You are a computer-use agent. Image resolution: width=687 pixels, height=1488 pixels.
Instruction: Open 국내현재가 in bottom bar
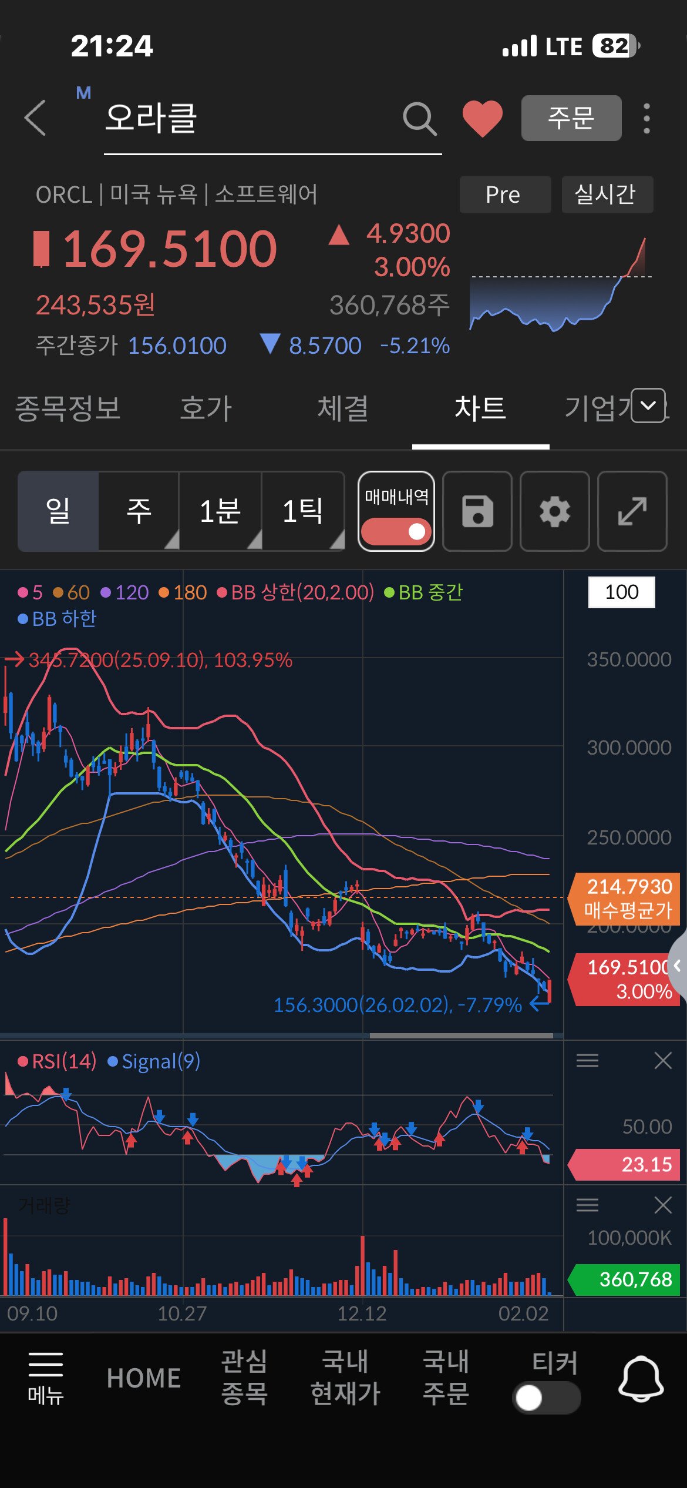click(x=345, y=1378)
